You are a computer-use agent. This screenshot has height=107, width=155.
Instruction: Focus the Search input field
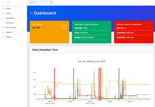41,2
